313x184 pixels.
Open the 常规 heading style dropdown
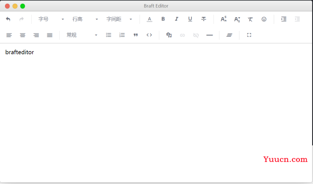tap(82, 35)
